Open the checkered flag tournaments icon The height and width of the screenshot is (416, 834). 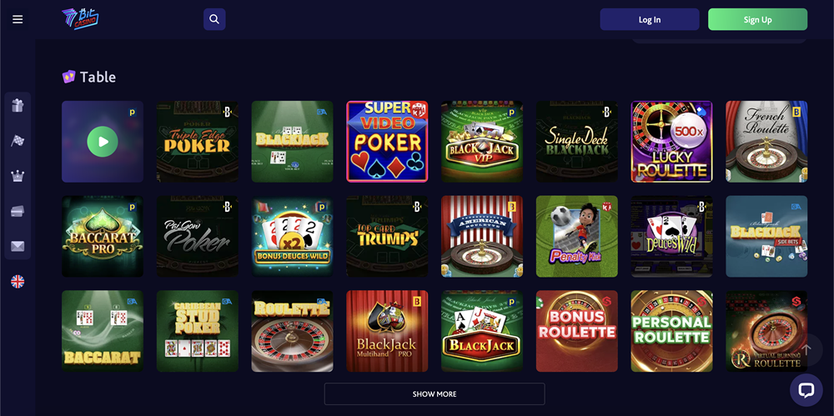click(18, 141)
